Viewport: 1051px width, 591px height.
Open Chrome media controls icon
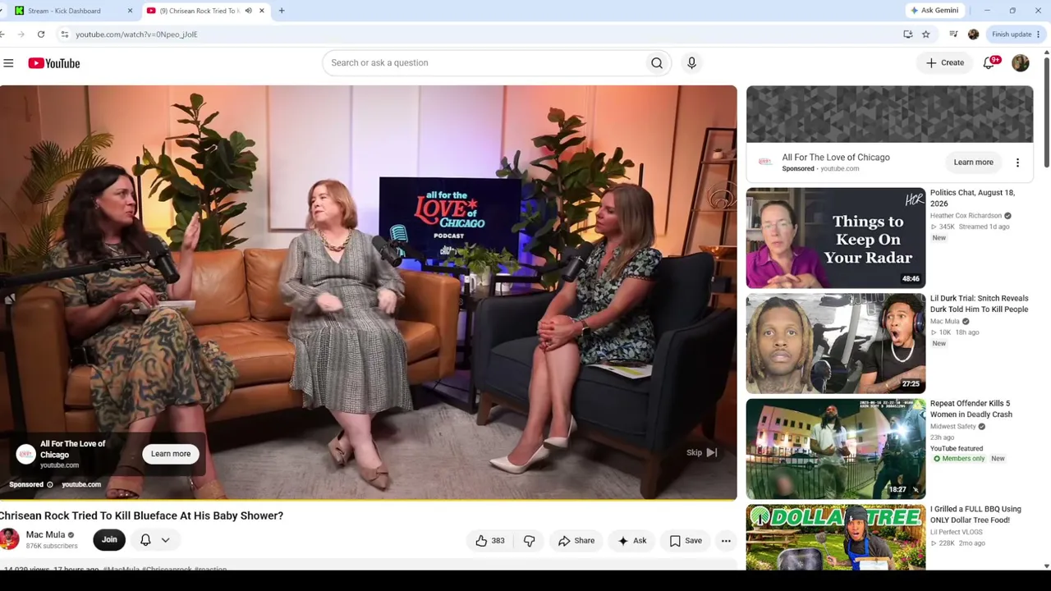(953, 34)
